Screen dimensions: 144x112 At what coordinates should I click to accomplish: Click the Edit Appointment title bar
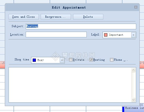click(x=69, y=7)
